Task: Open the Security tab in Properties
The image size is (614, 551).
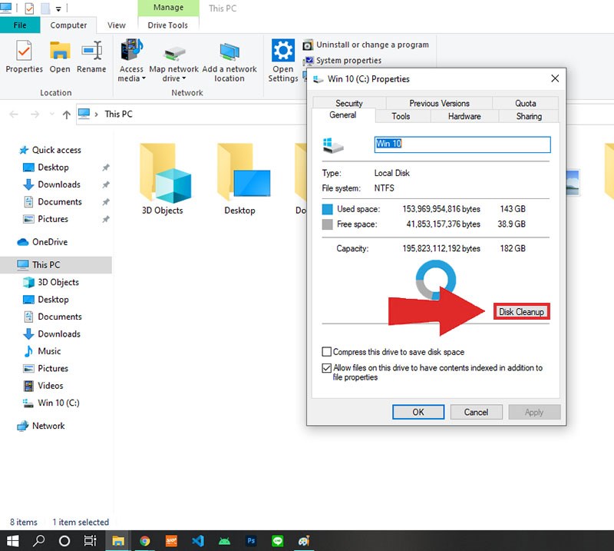Action: tap(349, 103)
